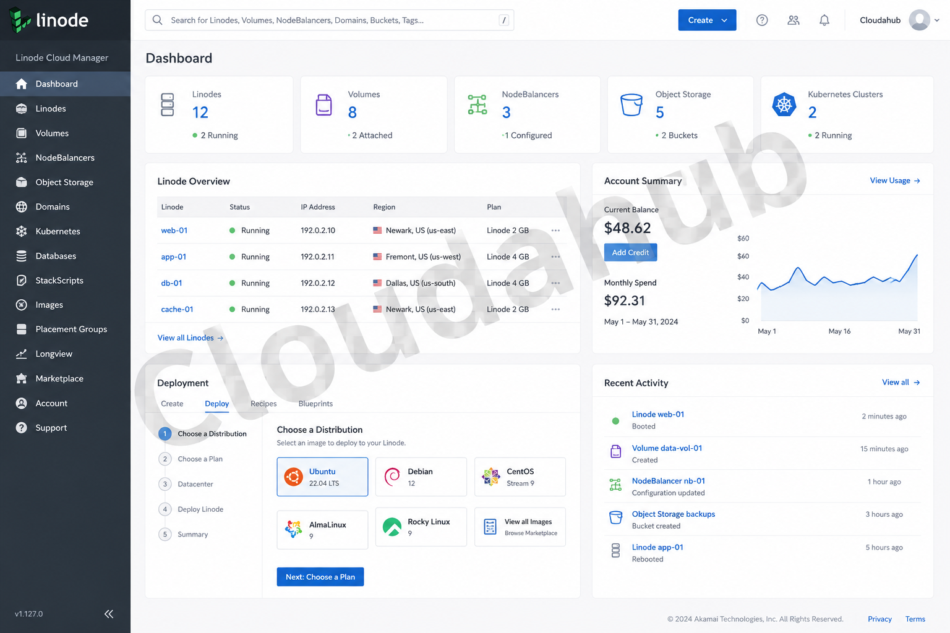Select the Rocky Linux 9 distribution card
The image size is (950, 633).
tap(421, 527)
